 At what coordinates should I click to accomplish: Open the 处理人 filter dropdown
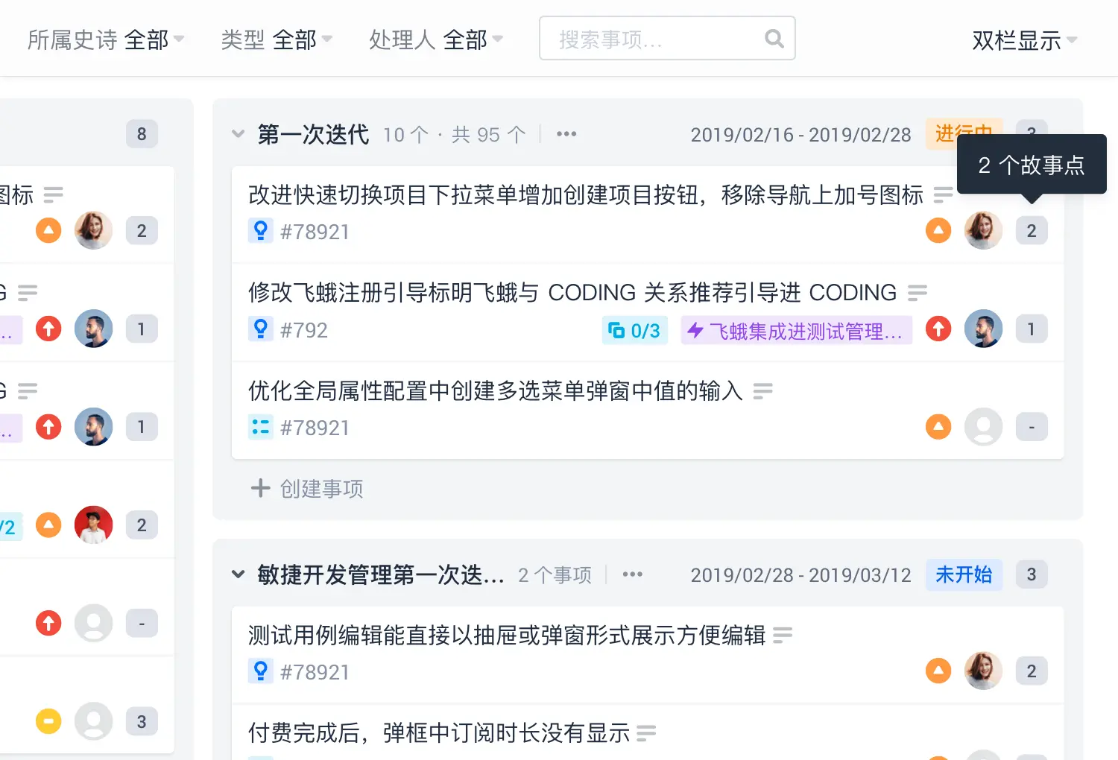(436, 39)
